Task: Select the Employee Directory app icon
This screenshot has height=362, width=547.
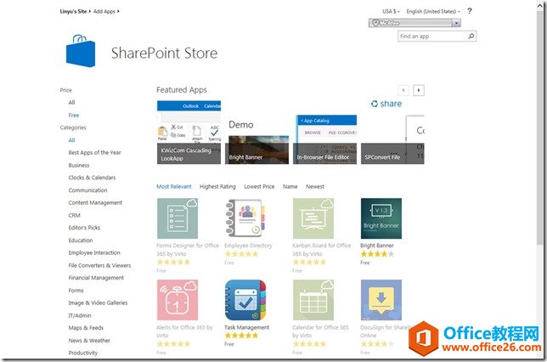Action: point(245,218)
